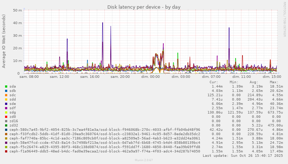Select the ceph-58e47fcd osd-block legend label
Viewport: 288px width, 164px height.
coord(105,143)
